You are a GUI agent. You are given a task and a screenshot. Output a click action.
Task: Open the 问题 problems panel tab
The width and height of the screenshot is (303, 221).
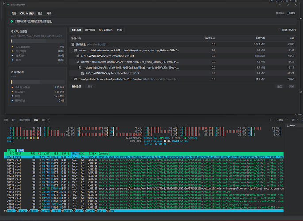[x=5, y=120]
